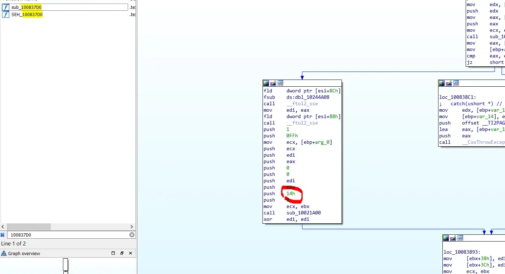
Task: Click the 'fld dword ptr [esi+88h]' line
Action: [302, 117]
